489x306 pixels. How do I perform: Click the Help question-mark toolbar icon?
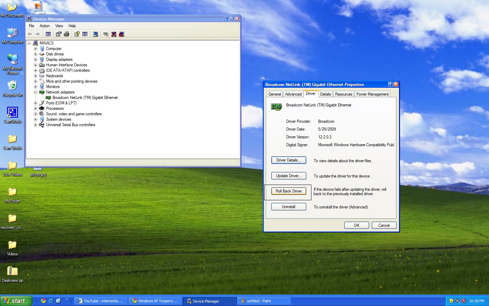click(x=77, y=34)
